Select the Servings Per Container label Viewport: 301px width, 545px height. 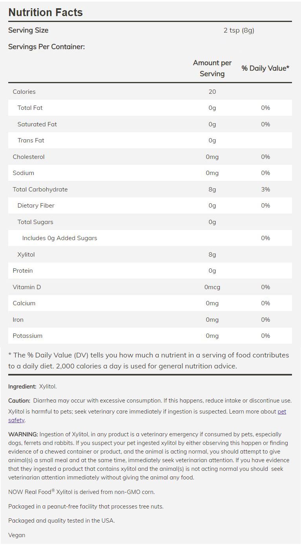point(46,47)
